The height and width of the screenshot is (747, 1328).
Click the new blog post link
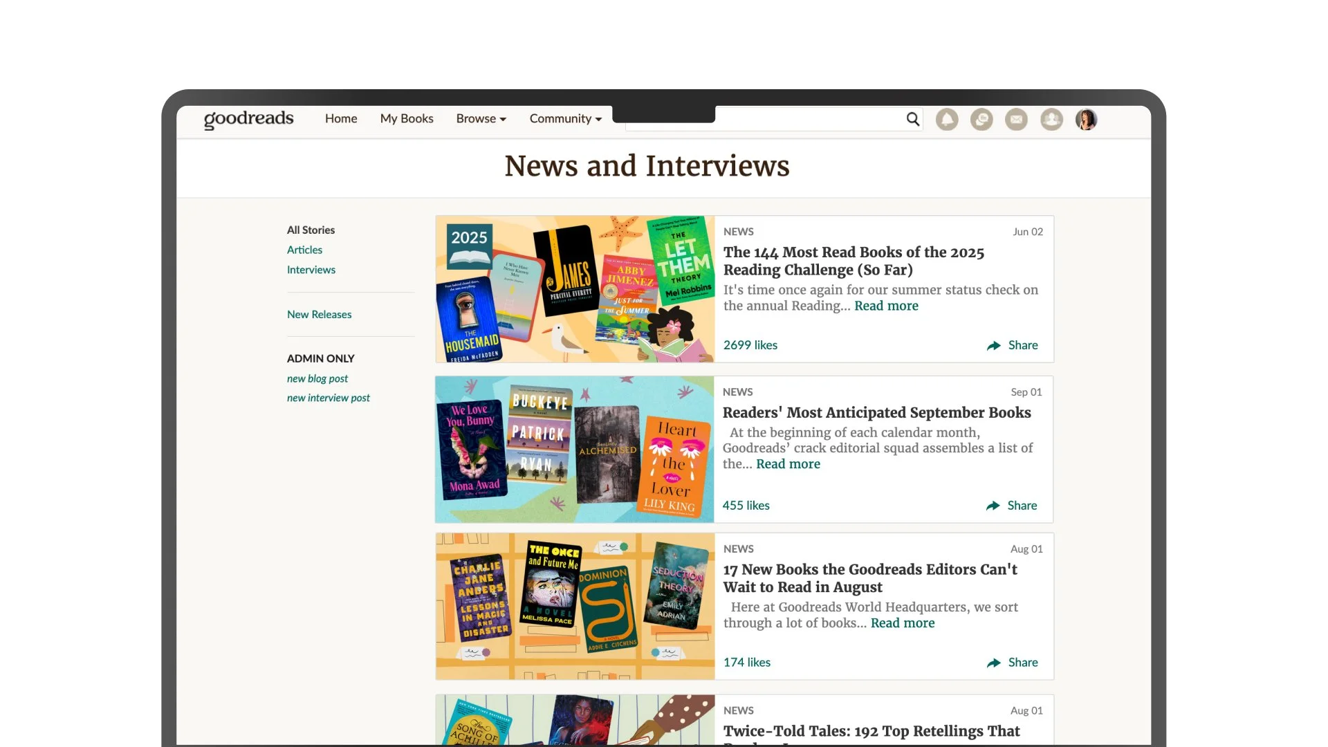tap(317, 378)
